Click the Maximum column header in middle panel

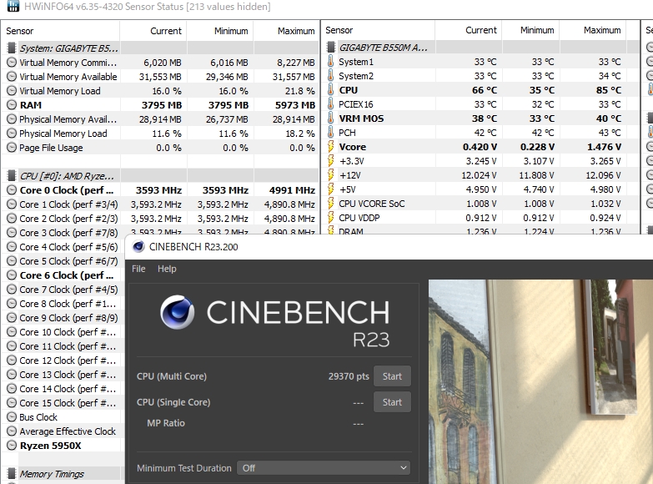coord(592,30)
